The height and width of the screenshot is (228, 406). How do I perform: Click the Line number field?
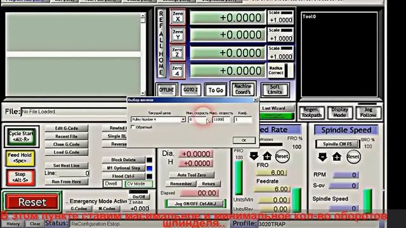click(74, 173)
